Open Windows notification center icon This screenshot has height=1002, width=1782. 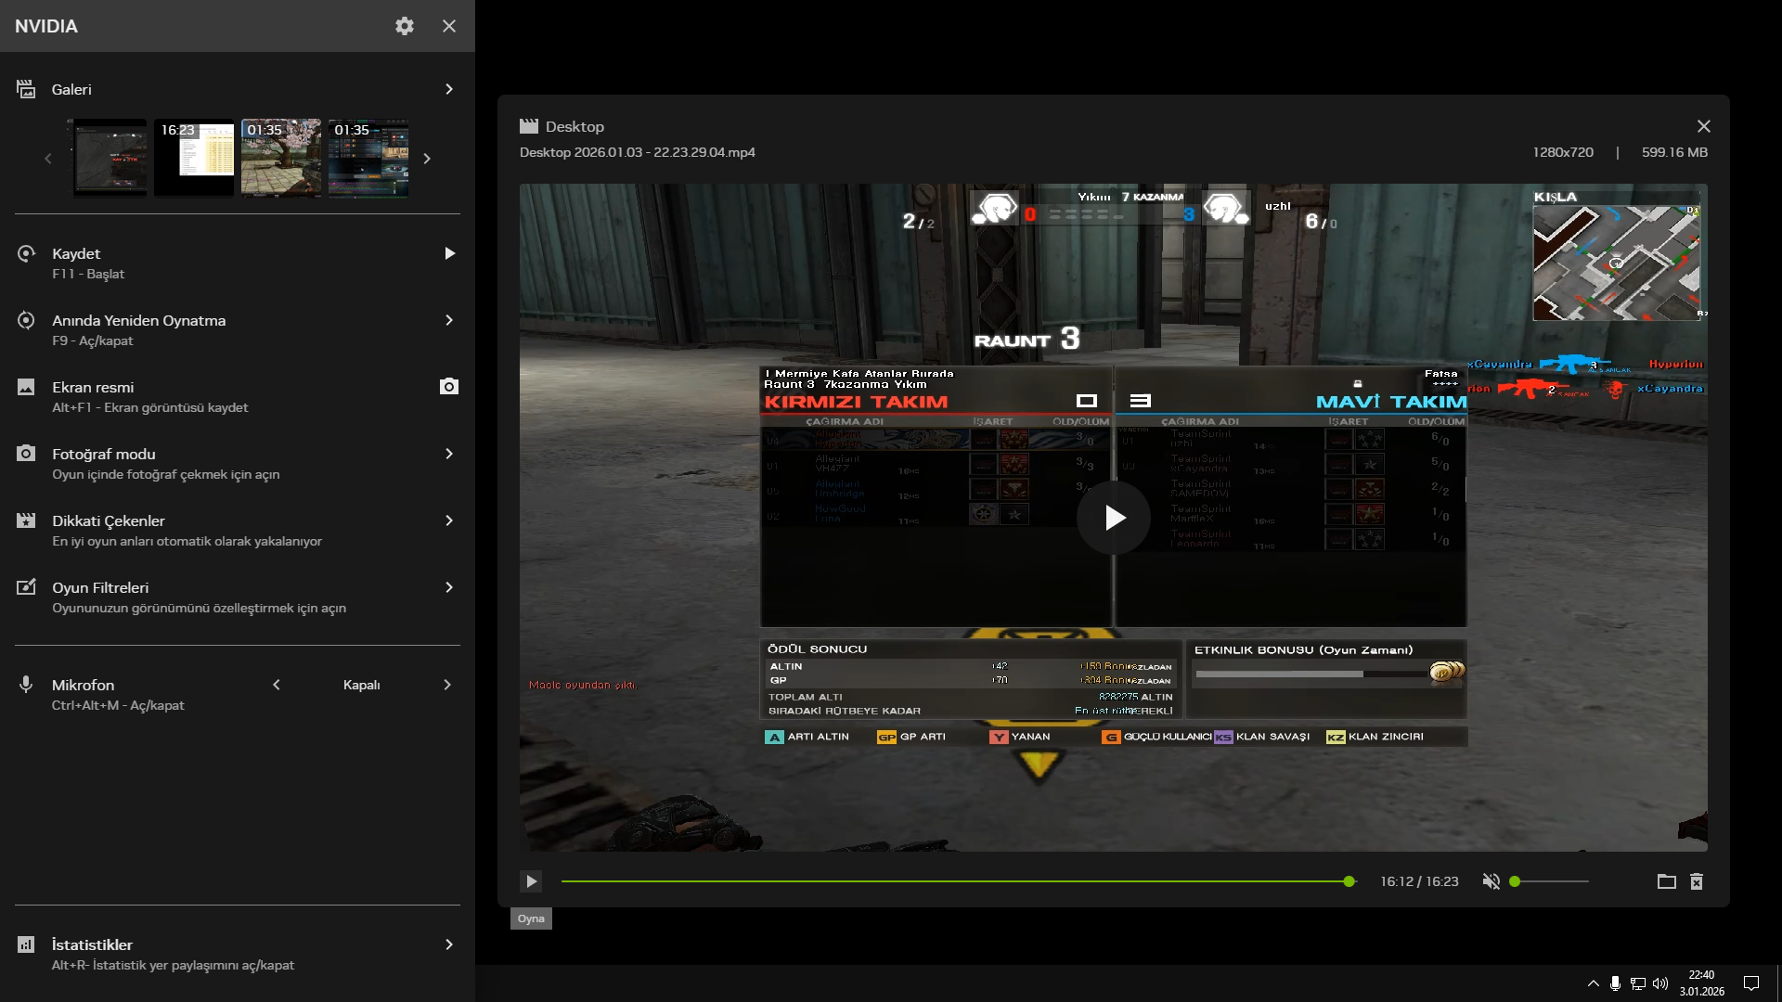coord(1752,983)
